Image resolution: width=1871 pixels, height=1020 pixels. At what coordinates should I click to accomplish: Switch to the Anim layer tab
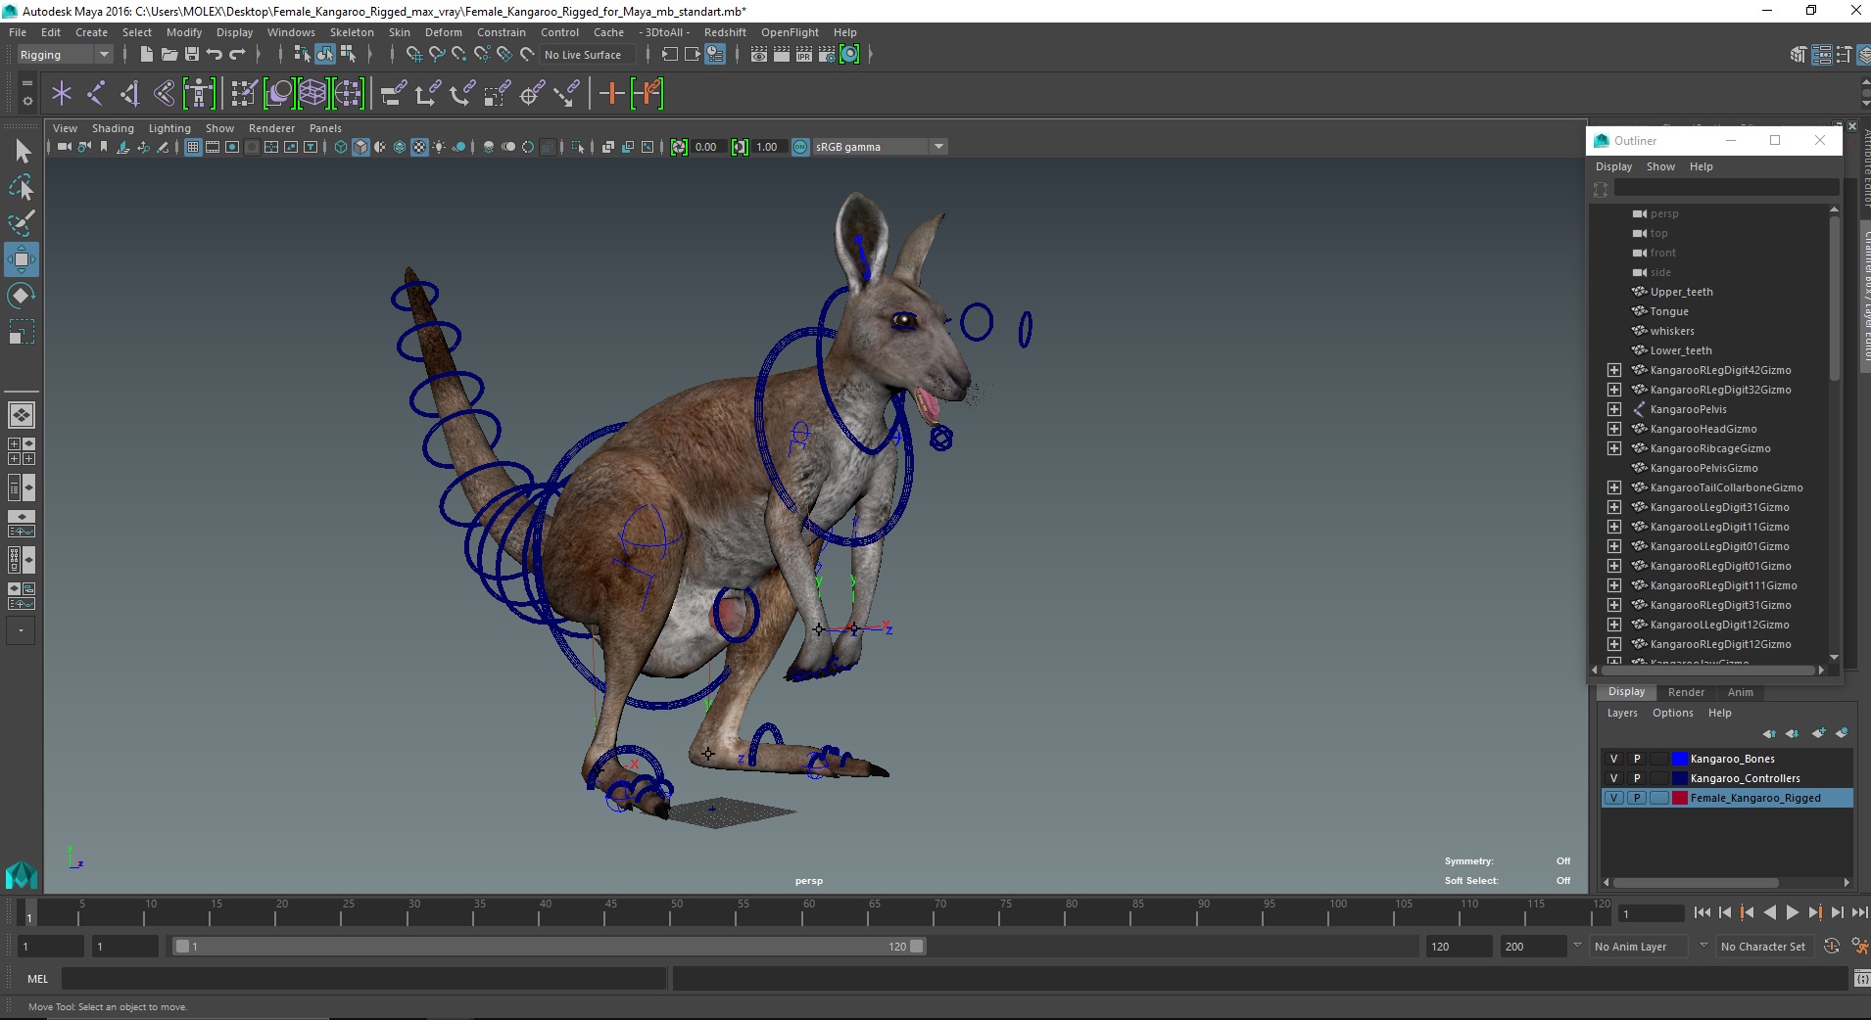coord(1740,692)
